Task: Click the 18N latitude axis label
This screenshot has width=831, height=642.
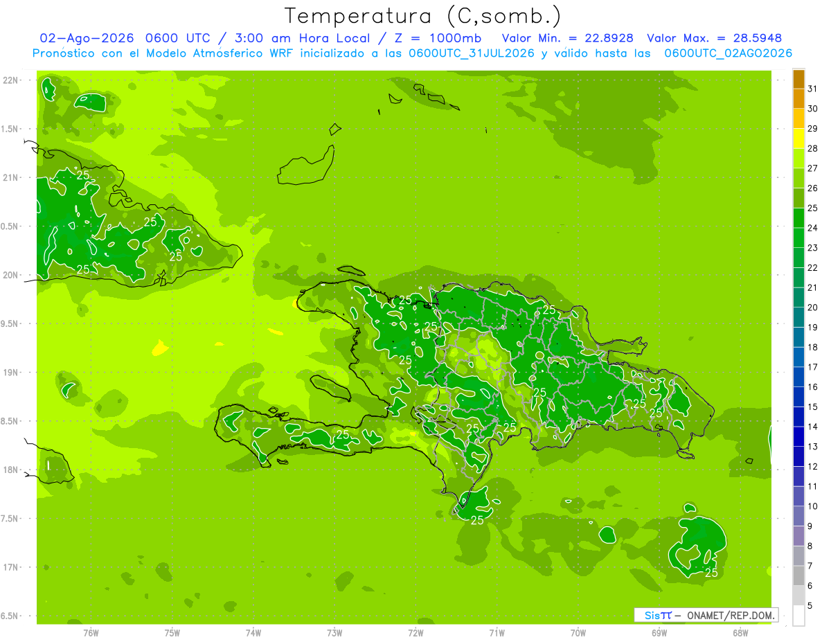Action: [x=12, y=470]
